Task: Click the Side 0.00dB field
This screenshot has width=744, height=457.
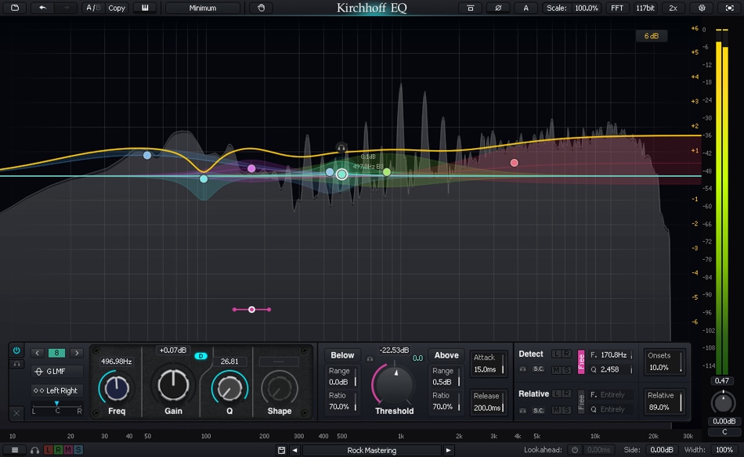Action: pos(662,450)
